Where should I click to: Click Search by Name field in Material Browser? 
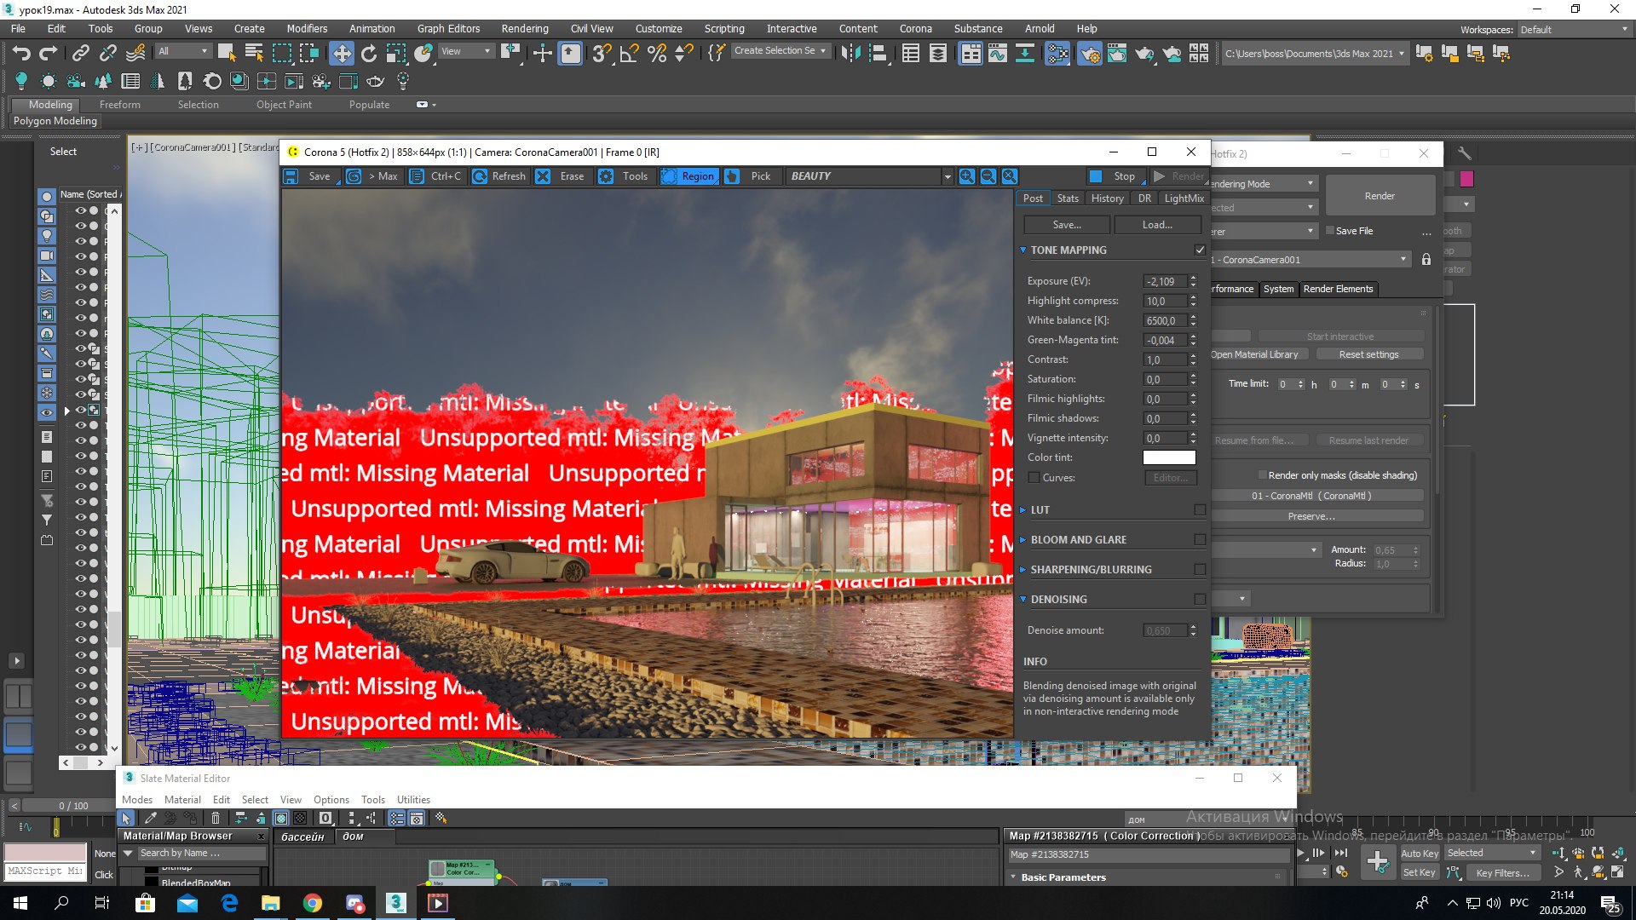(x=201, y=854)
